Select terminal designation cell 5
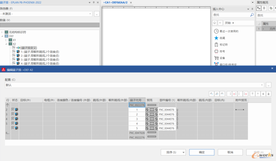 (137, 128)
